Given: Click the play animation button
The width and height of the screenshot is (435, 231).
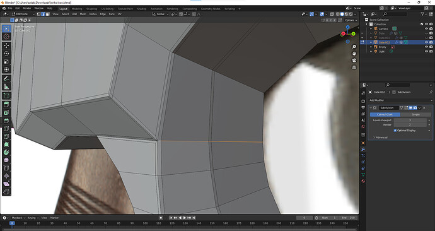Looking at the screenshot, I should (185, 218).
